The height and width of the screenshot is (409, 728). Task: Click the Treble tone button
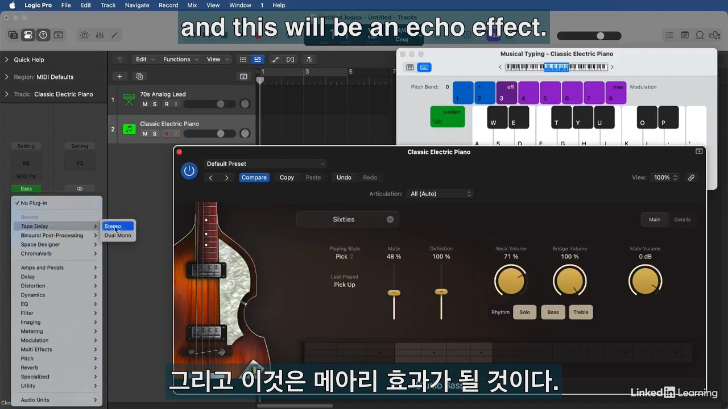tap(581, 312)
